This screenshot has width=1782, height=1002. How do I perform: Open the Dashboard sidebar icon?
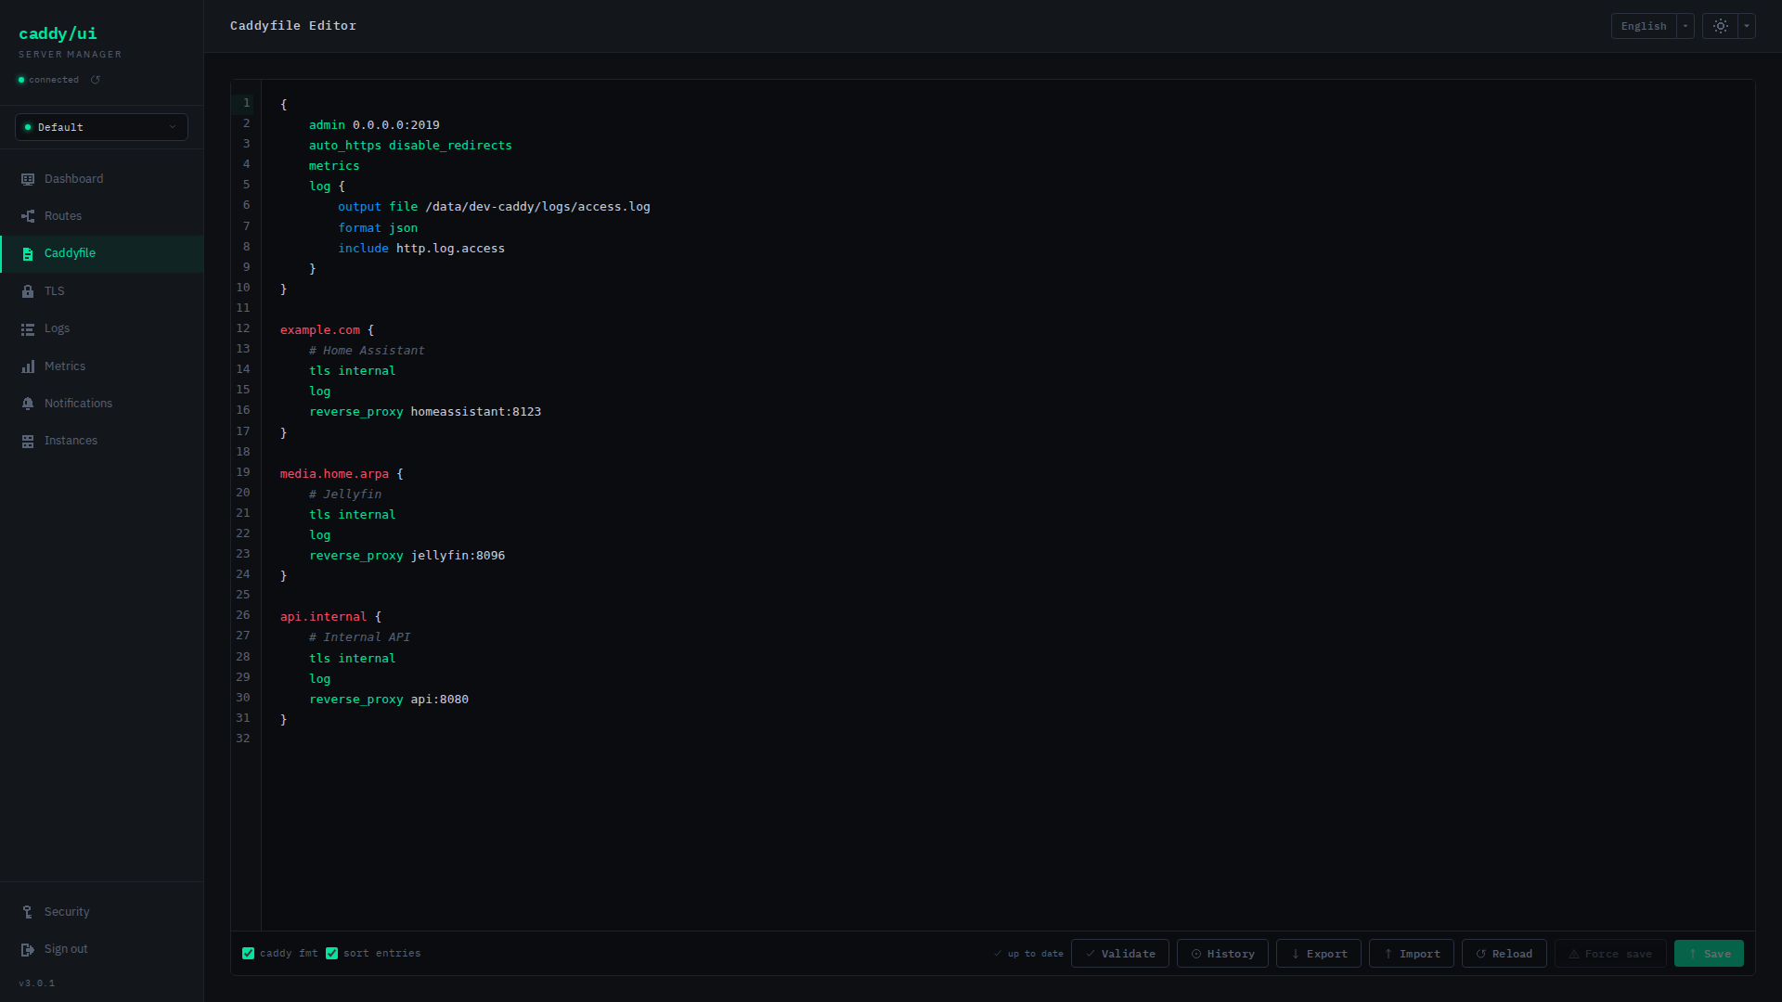[x=28, y=179]
